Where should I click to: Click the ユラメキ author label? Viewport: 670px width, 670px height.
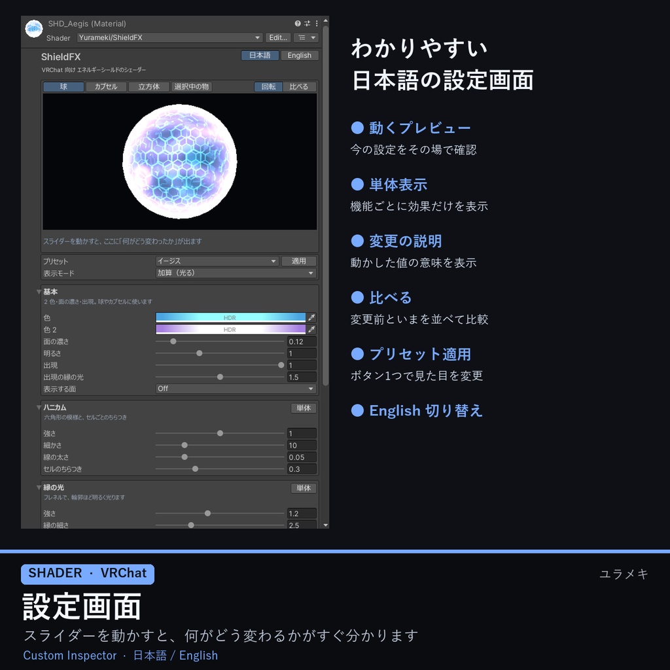click(x=624, y=574)
